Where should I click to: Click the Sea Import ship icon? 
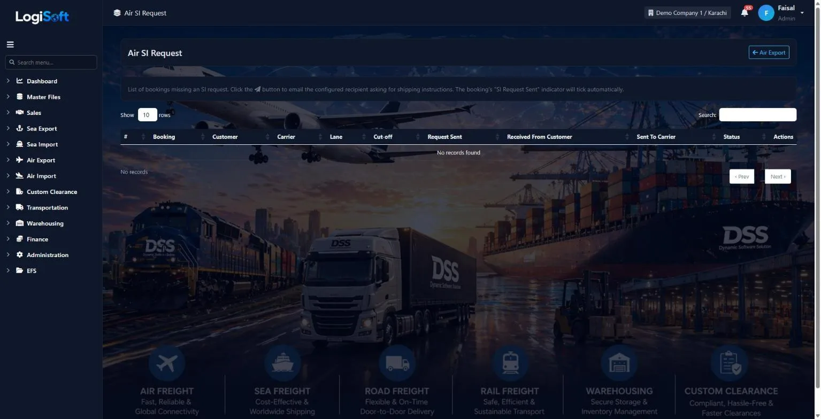[x=20, y=144]
